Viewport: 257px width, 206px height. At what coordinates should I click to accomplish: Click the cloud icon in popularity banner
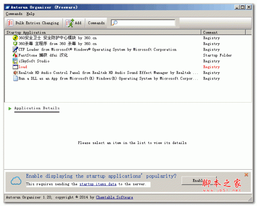16,181
